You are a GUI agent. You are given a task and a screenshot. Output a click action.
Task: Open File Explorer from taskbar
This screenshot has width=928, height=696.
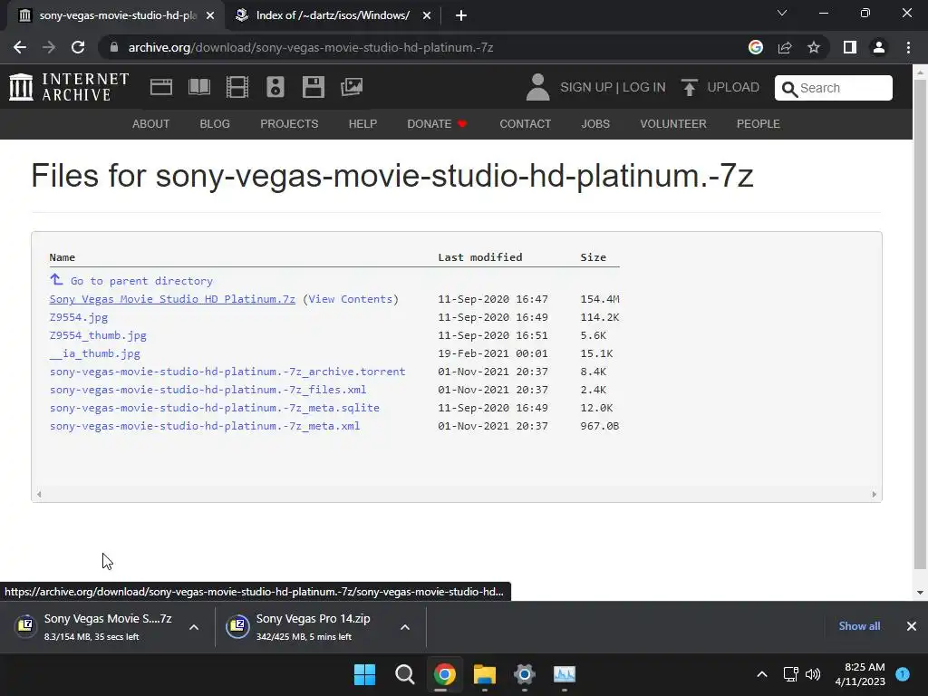[484, 674]
